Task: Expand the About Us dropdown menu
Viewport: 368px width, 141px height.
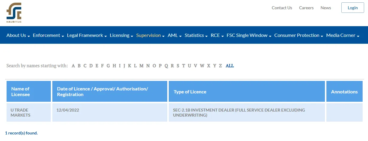Action: [18, 35]
